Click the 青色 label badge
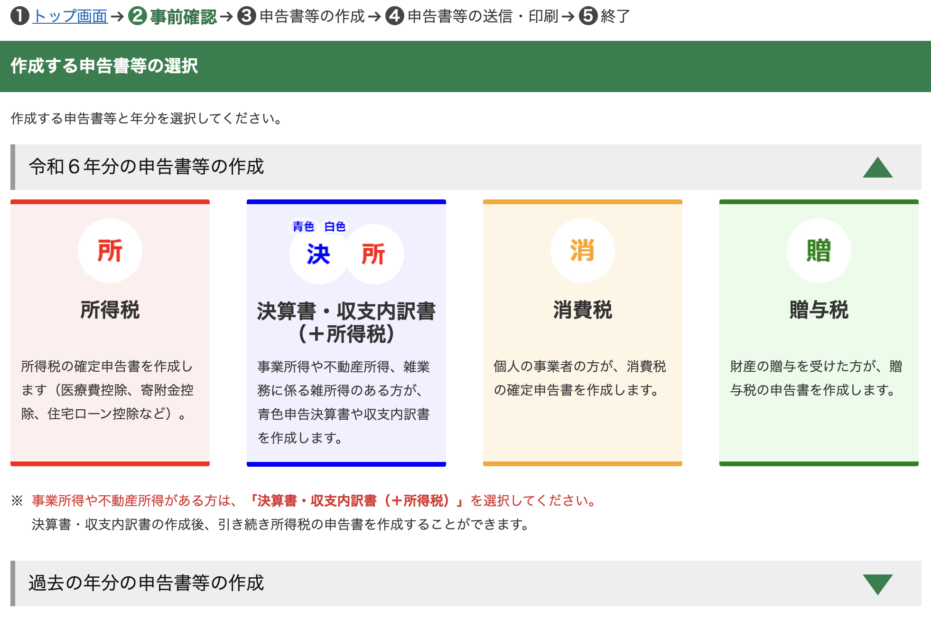 click(303, 226)
